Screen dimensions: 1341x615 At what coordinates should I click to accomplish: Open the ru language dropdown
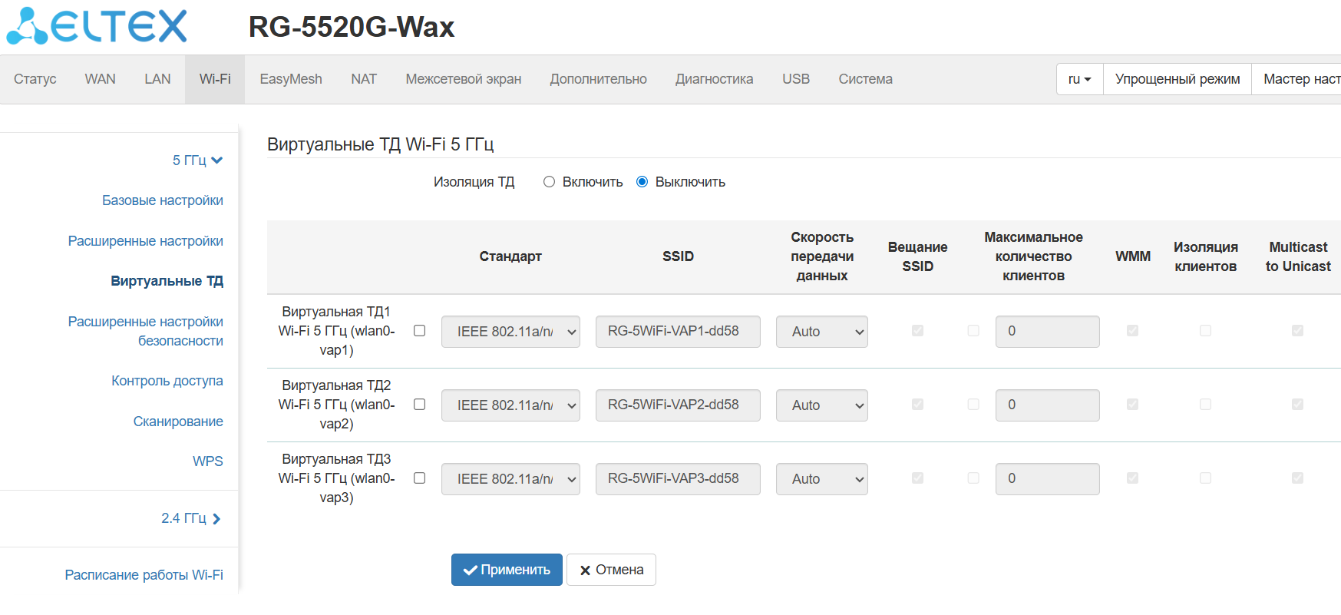(1079, 79)
